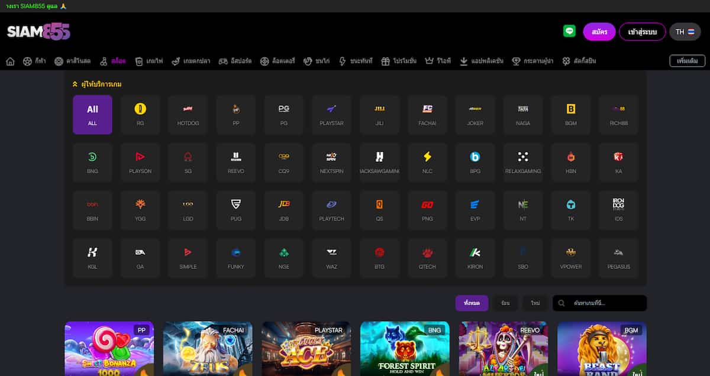
Task: Go to the home icon in navigation
Action: [x=10, y=61]
